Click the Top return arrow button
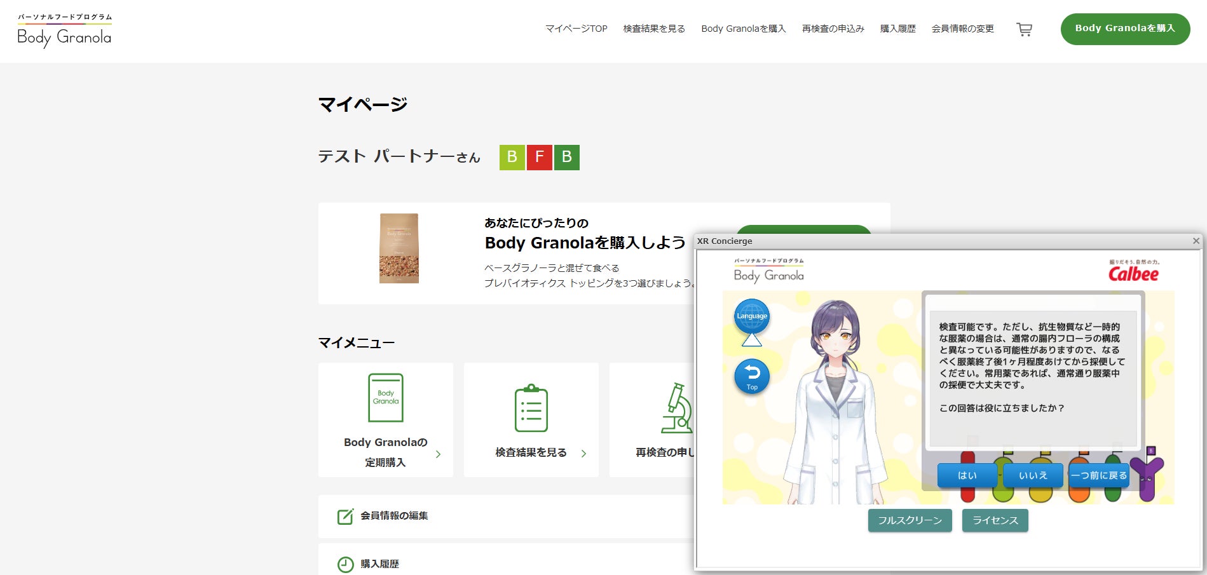The width and height of the screenshot is (1207, 575). tap(752, 376)
